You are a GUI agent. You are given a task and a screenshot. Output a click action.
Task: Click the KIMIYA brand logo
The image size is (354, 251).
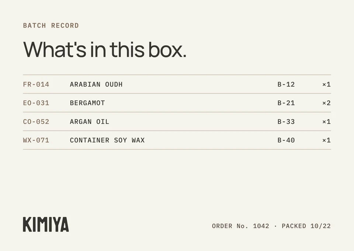point(46,224)
